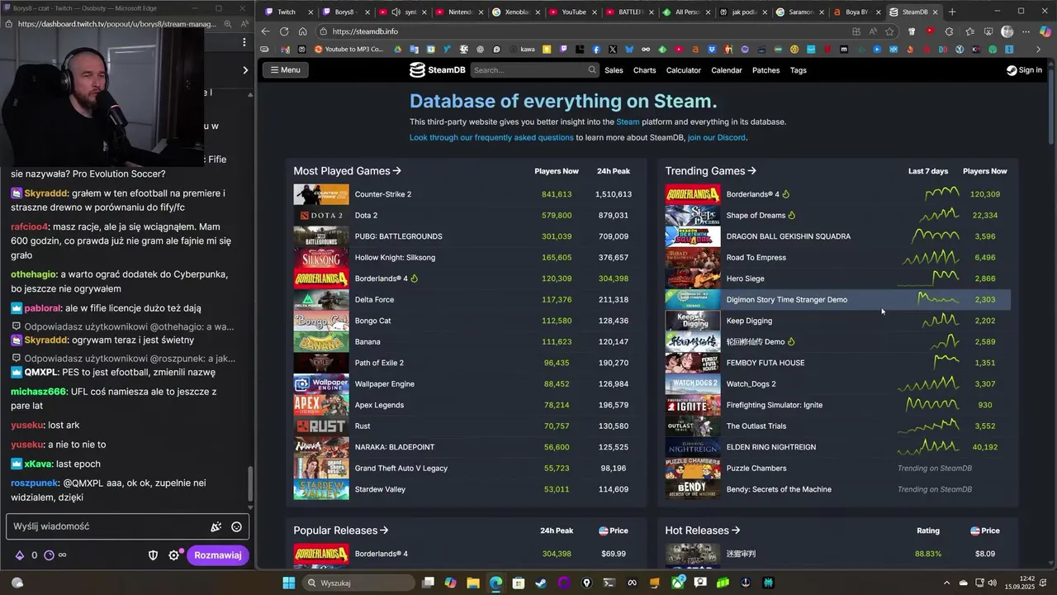Follow the Steam platform link
The image size is (1057, 595).
point(628,121)
